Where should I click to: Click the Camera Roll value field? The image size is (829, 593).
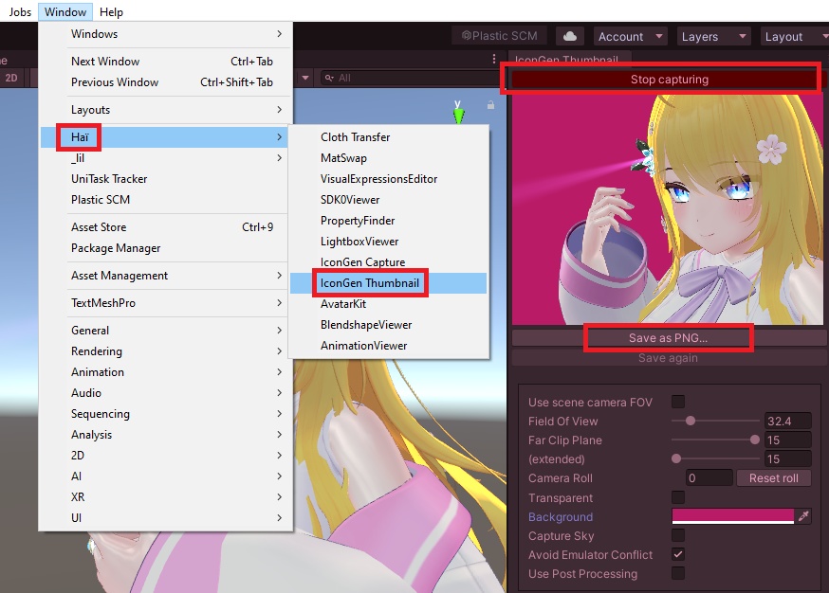[709, 477]
